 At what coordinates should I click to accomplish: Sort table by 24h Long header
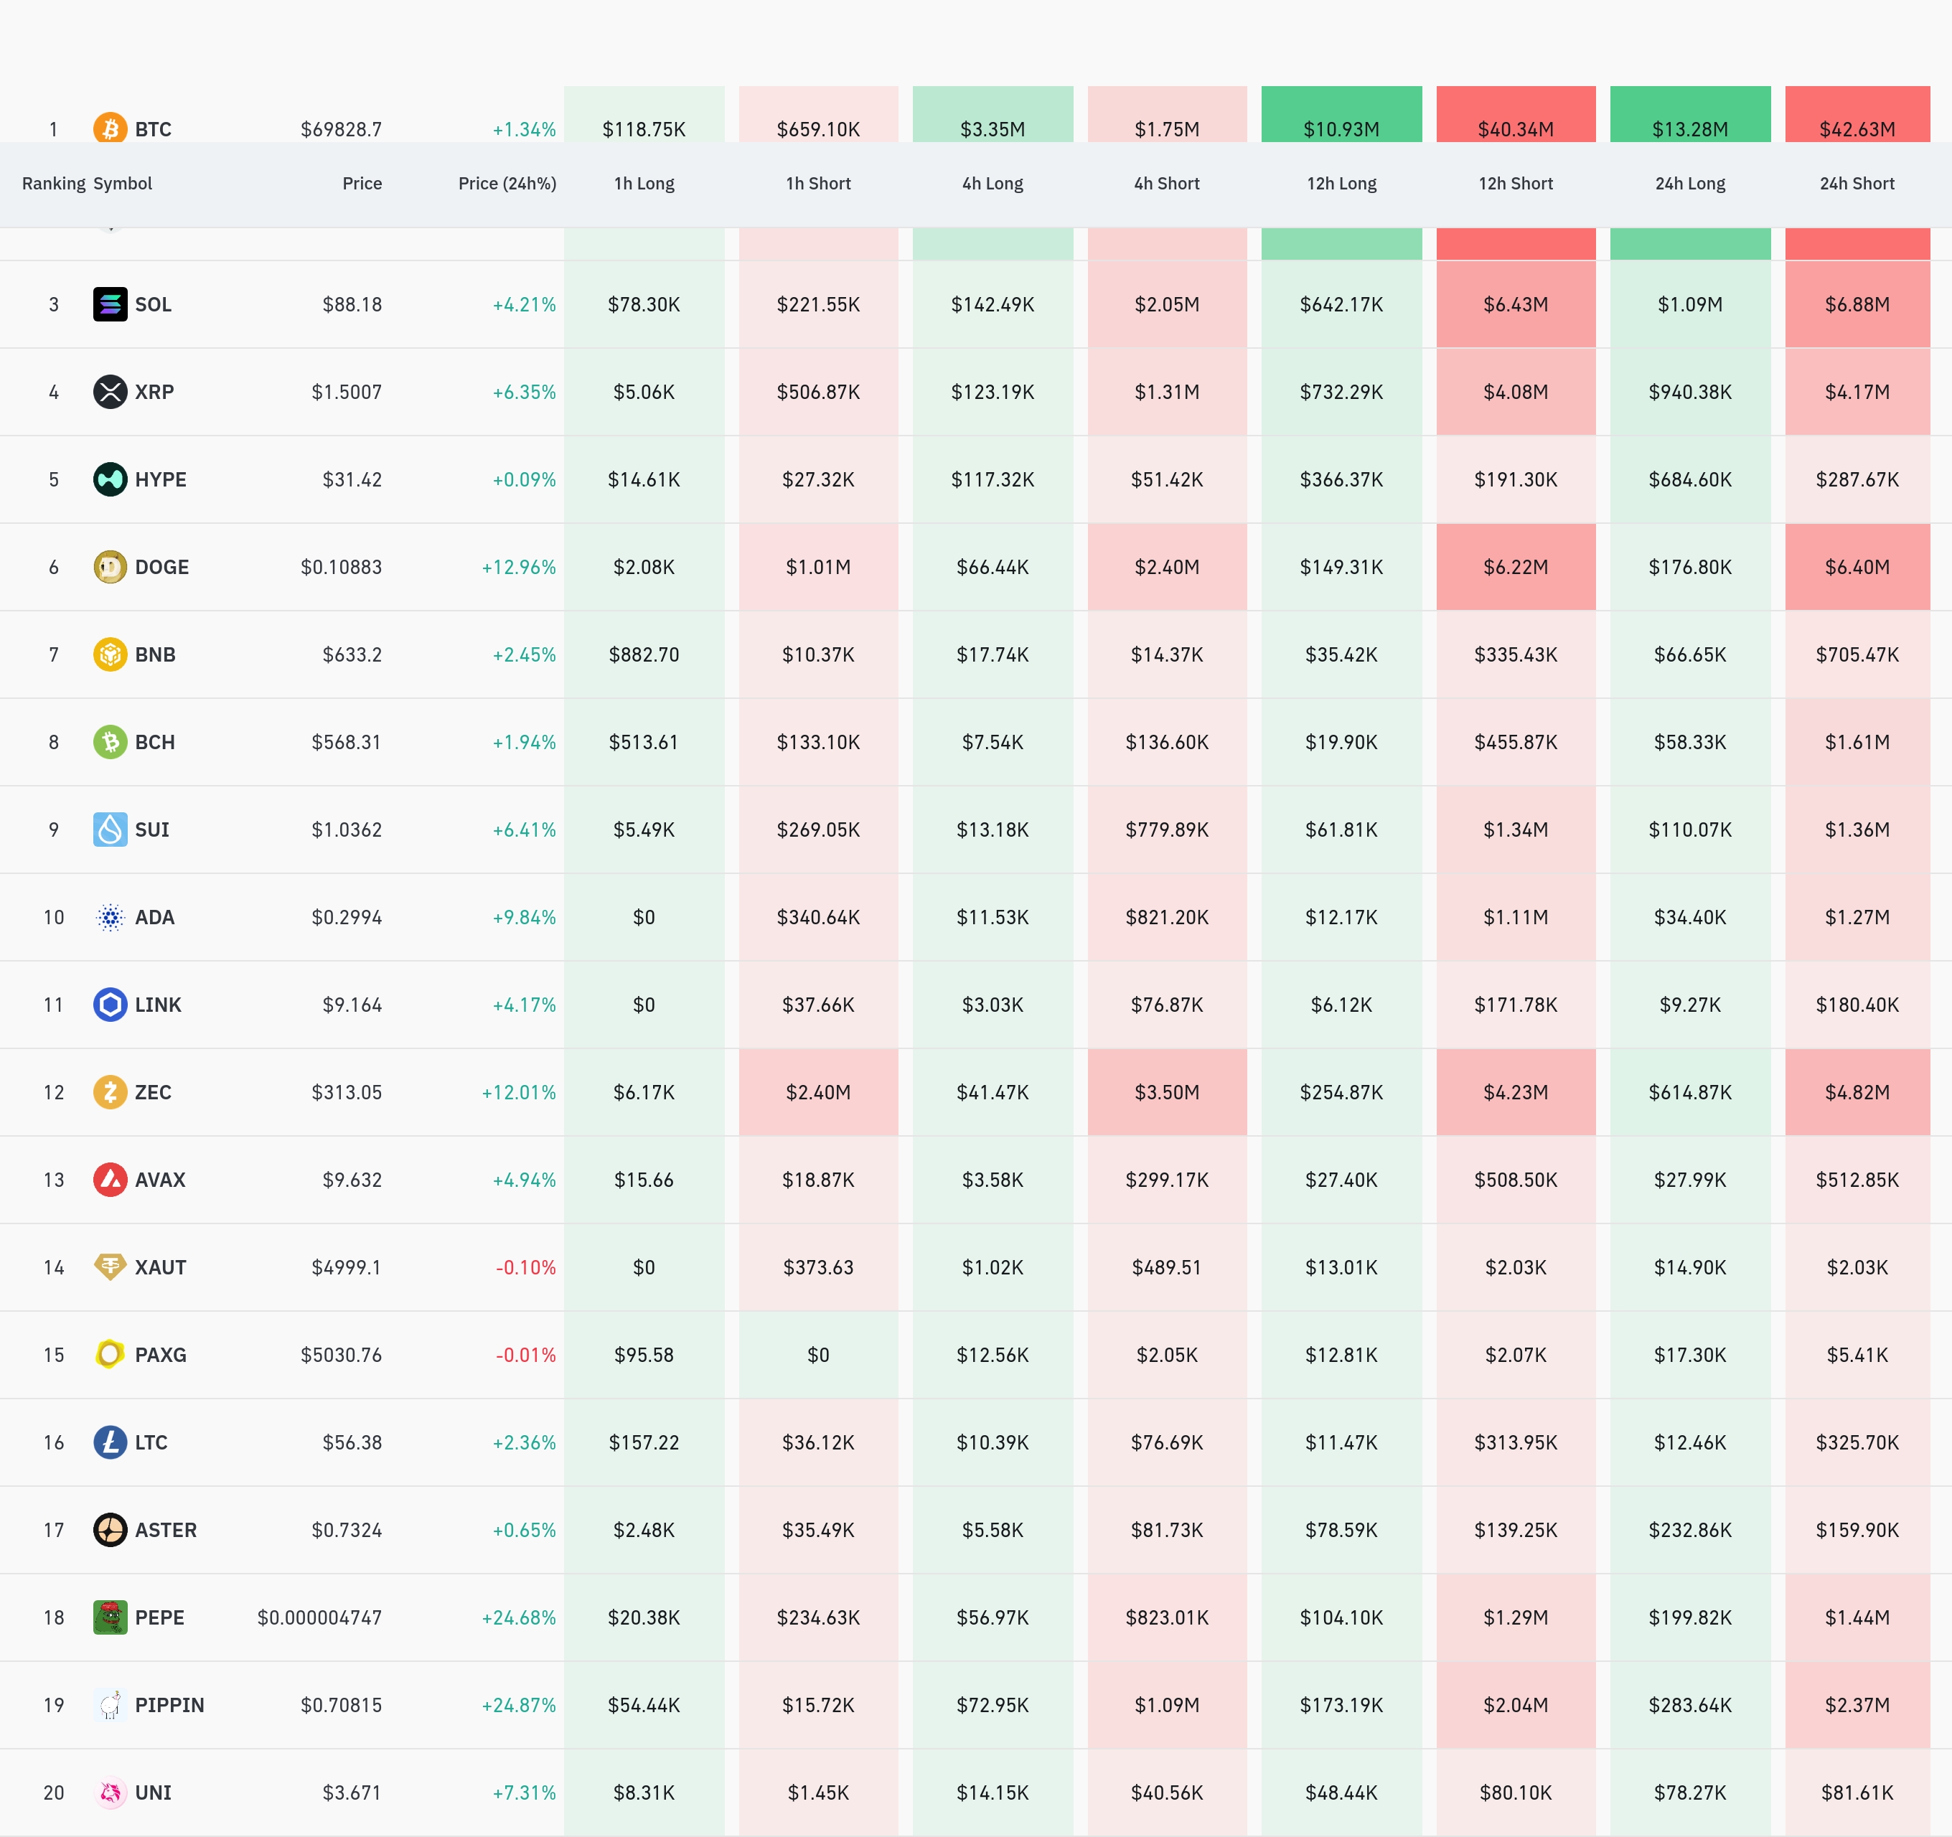[x=1690, y=184]
